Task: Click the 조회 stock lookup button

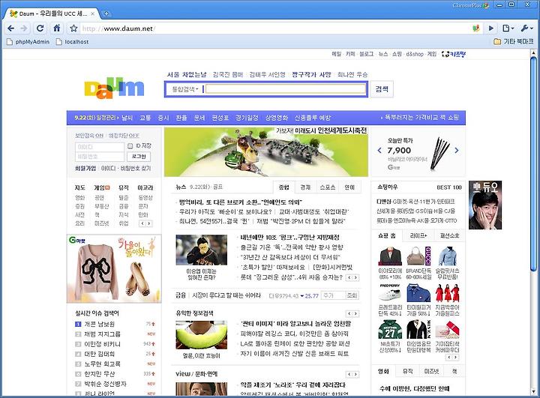Action: coord(352,295)
